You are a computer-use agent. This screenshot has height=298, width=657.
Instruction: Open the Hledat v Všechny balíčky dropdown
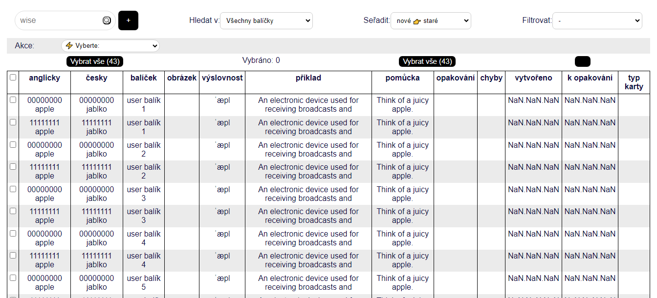pyautogui.click(x=266, y=20)
